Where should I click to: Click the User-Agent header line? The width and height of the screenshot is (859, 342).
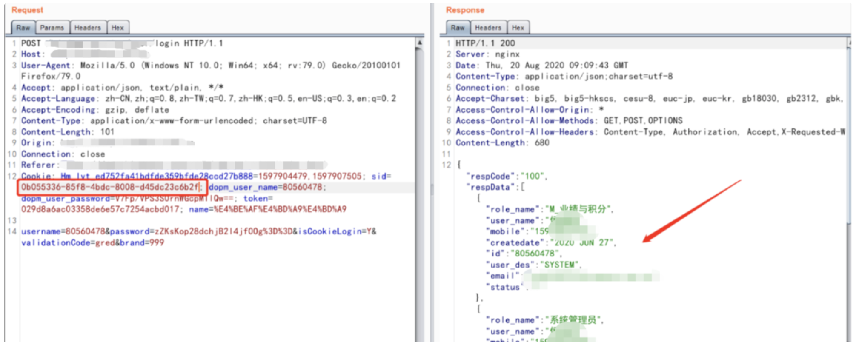coord(46,66)
